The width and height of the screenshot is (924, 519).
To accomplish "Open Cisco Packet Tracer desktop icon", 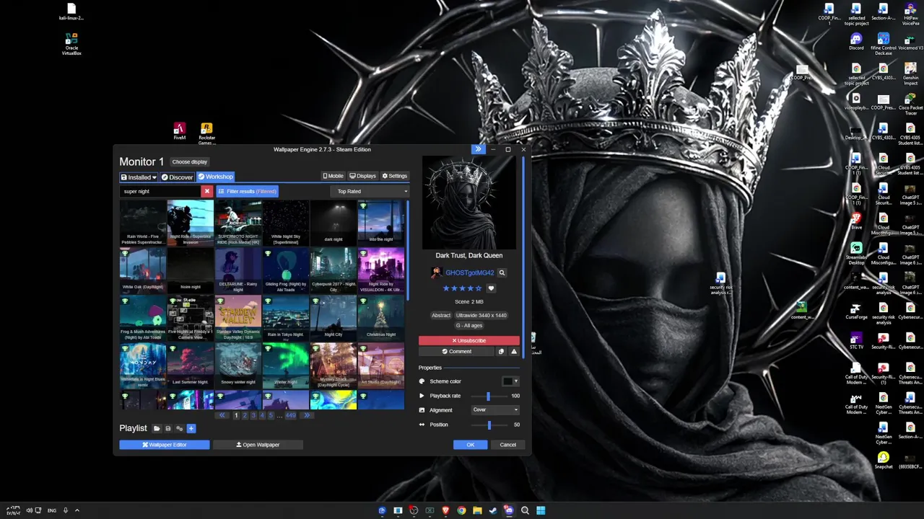I will 911,105.
